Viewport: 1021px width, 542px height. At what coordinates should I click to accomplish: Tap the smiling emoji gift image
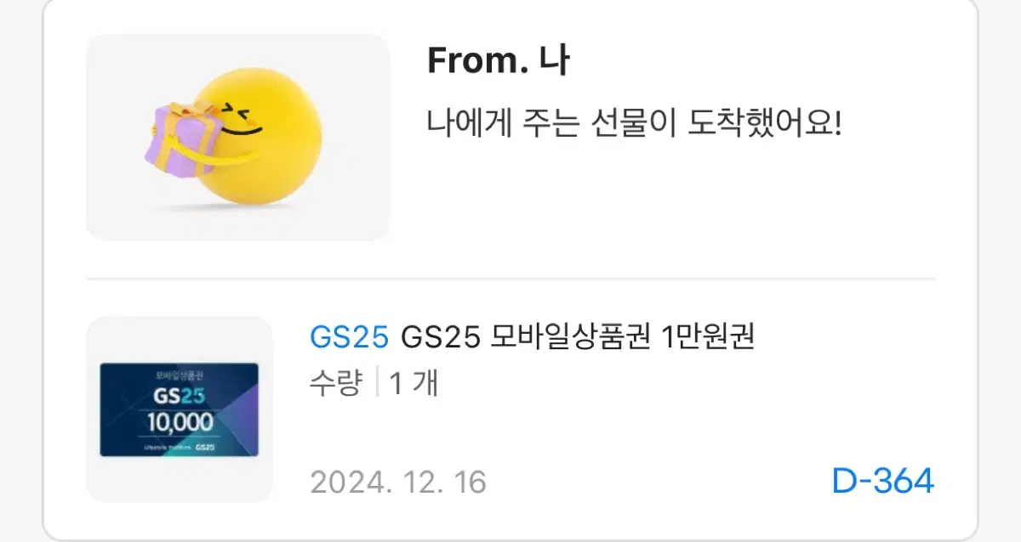pos(237,137)
